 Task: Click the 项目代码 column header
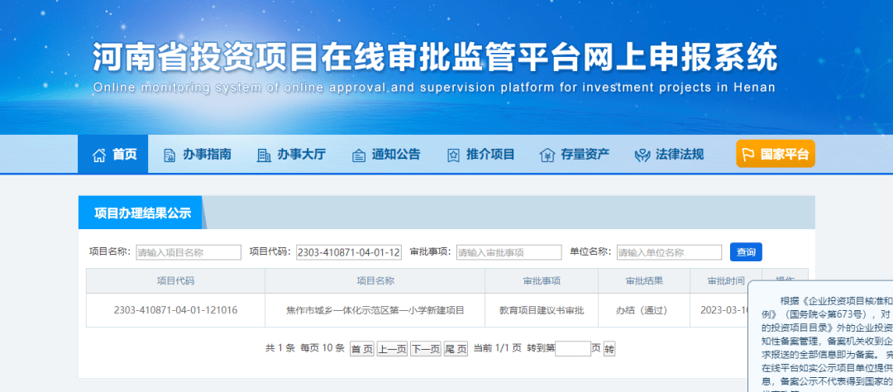pos(175,281)
